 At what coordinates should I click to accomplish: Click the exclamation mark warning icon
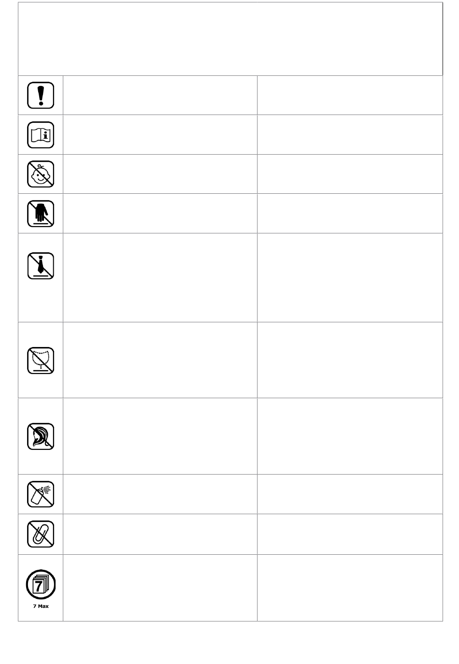coord(41,95)
